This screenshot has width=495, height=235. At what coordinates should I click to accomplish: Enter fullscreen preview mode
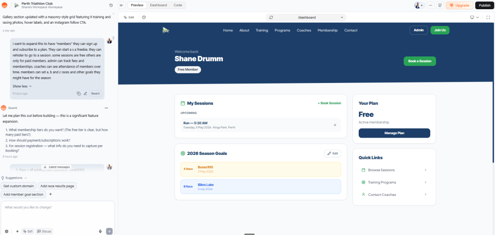[x=488, y=17]
